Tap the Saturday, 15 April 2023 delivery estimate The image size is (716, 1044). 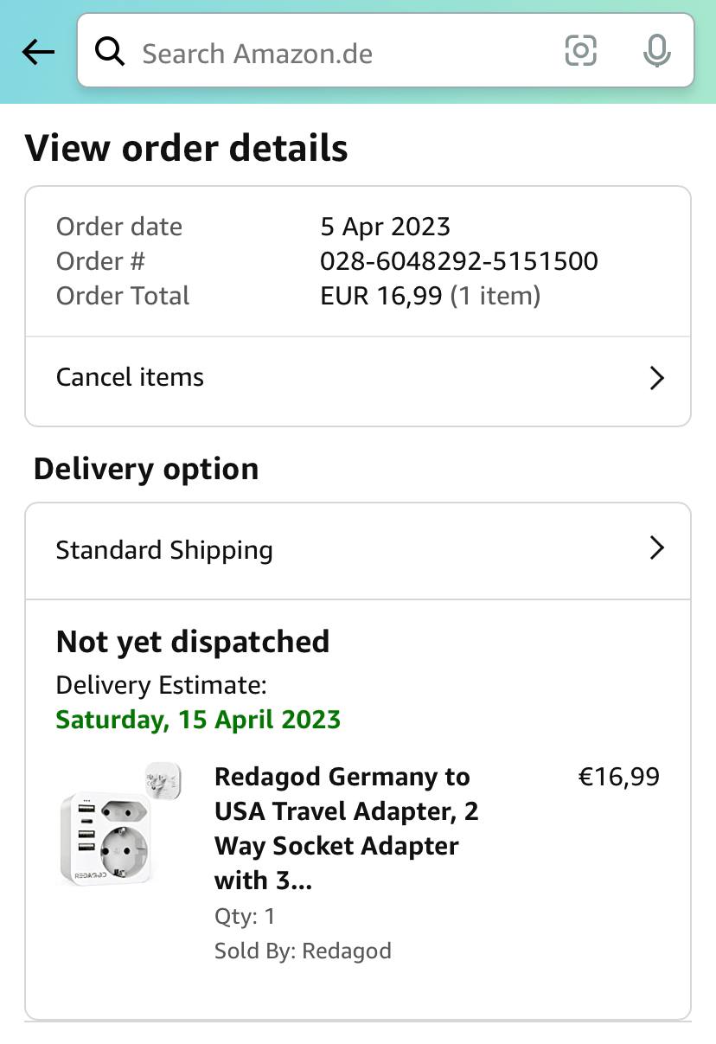(x=198, y=720)
